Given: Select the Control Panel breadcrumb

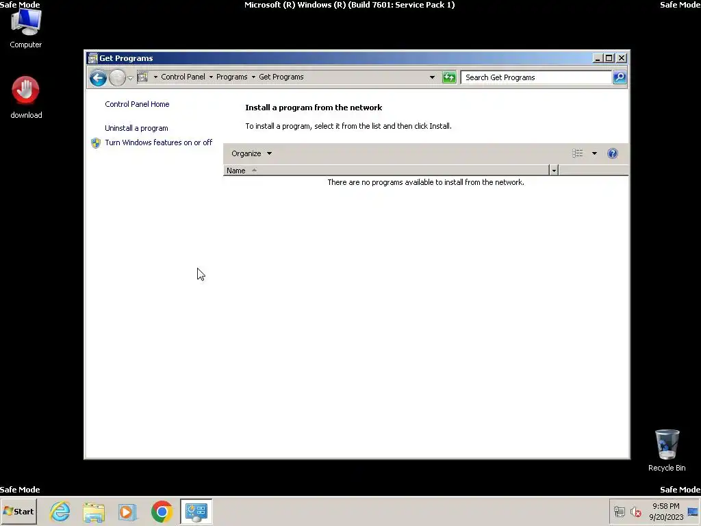Looking at the screenshot, I should [183, 77].
